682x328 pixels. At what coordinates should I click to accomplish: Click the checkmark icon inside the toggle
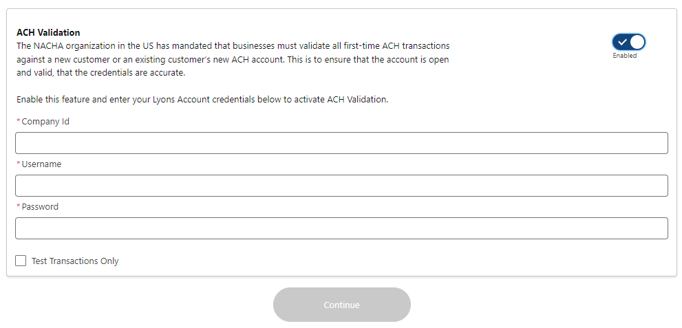tap(622, 42)
